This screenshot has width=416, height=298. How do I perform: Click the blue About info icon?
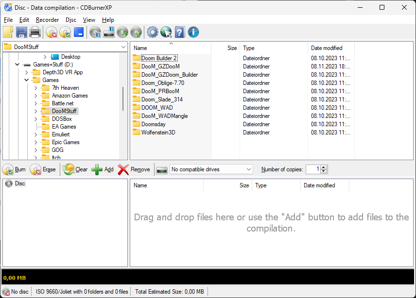click(193, 33)
